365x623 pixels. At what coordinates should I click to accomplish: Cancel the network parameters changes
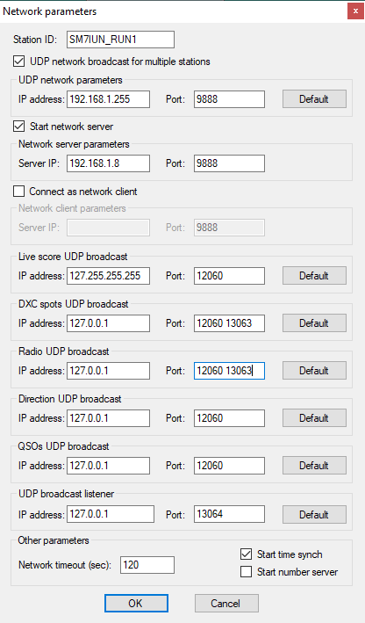coord(226,603)
